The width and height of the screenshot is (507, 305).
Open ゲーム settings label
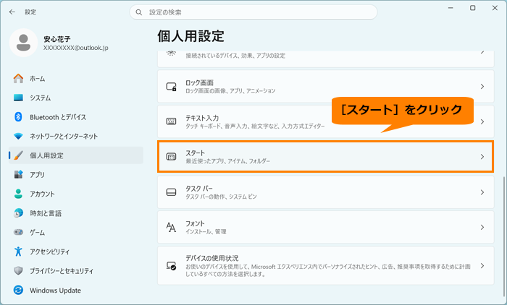pyautogui.click(x=37, y=232)
